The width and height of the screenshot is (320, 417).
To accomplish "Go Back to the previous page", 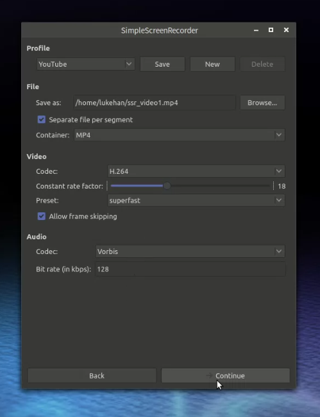I will click(x=92, y=375).
